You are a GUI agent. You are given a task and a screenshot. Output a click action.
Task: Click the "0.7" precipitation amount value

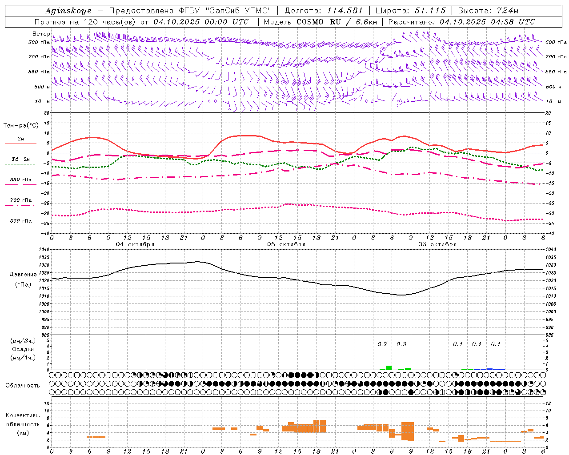coord(382,344)
